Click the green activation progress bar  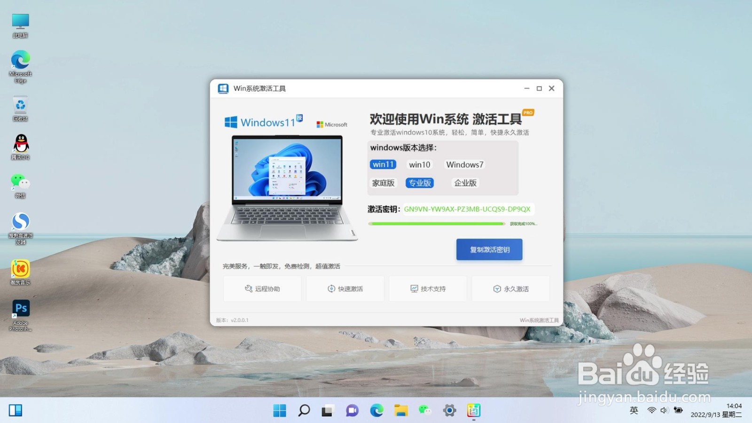pyautogui.click(x=437, y=224)
